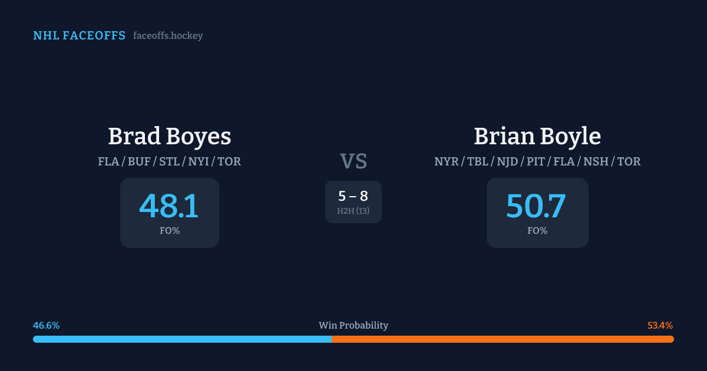Screen dimensions: 707x371
Task: Select BUF in Brad Boyes' team list
Action: pos(139,161)
